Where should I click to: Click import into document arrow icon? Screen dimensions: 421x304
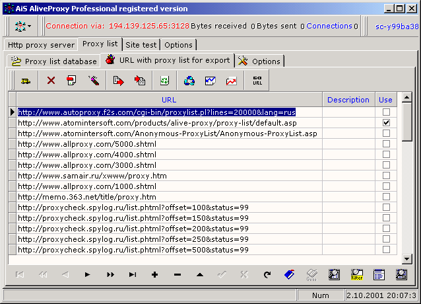click(140, 81)
